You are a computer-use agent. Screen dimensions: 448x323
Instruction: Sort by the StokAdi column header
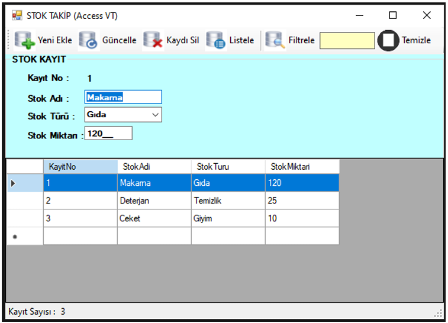tap(154, 167)
